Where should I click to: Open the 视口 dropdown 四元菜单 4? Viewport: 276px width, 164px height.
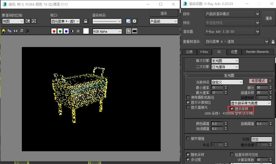[65, 21]
